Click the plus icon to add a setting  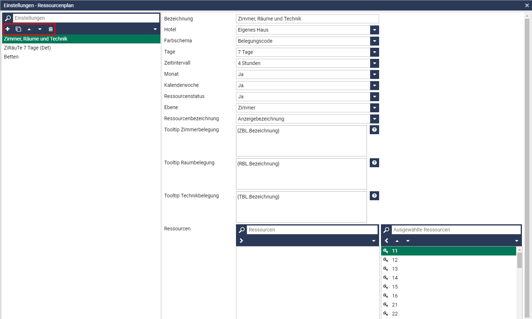pos(8,29)
